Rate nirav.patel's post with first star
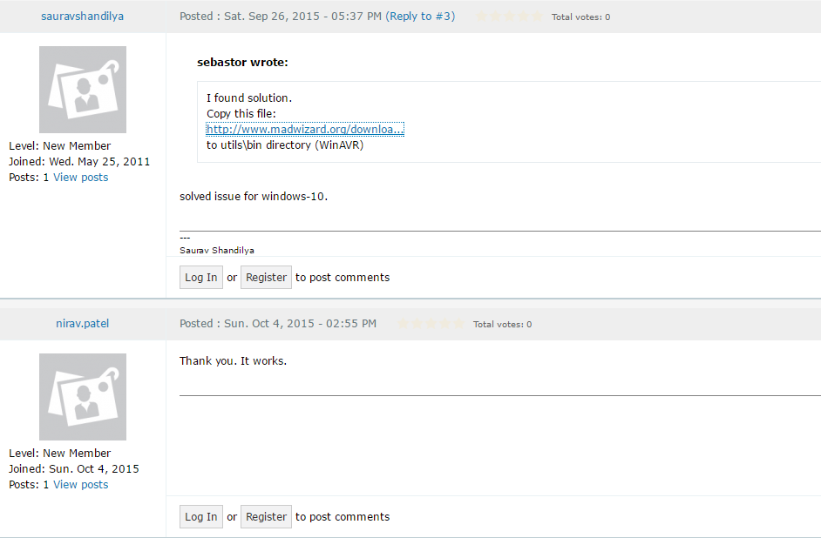Screen dimensions: 821x538 (x=404, y=324)
